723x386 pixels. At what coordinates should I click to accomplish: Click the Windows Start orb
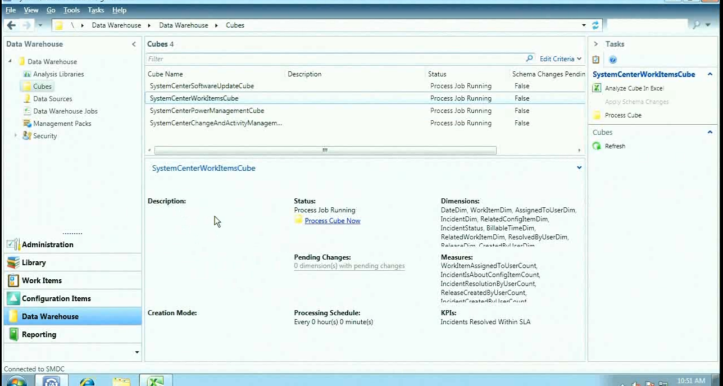click(16, 382)
